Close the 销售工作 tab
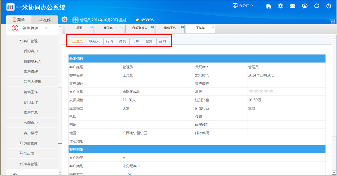Viewport: 337px width, 176px height. (x=183, y=27)
